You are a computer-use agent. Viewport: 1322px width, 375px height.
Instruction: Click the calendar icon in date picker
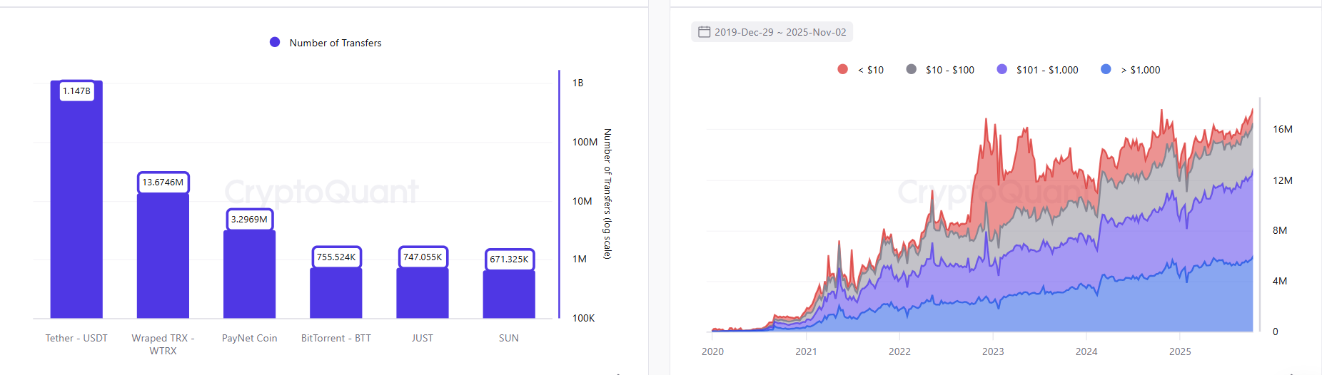click(704, 32)
